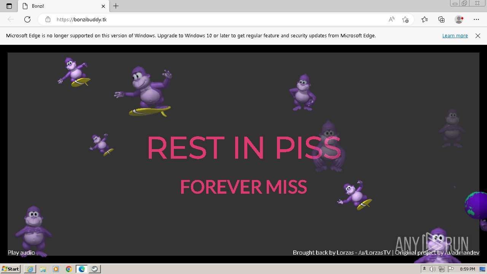
Task: Show hidden system tray icons
Action: 424,269
